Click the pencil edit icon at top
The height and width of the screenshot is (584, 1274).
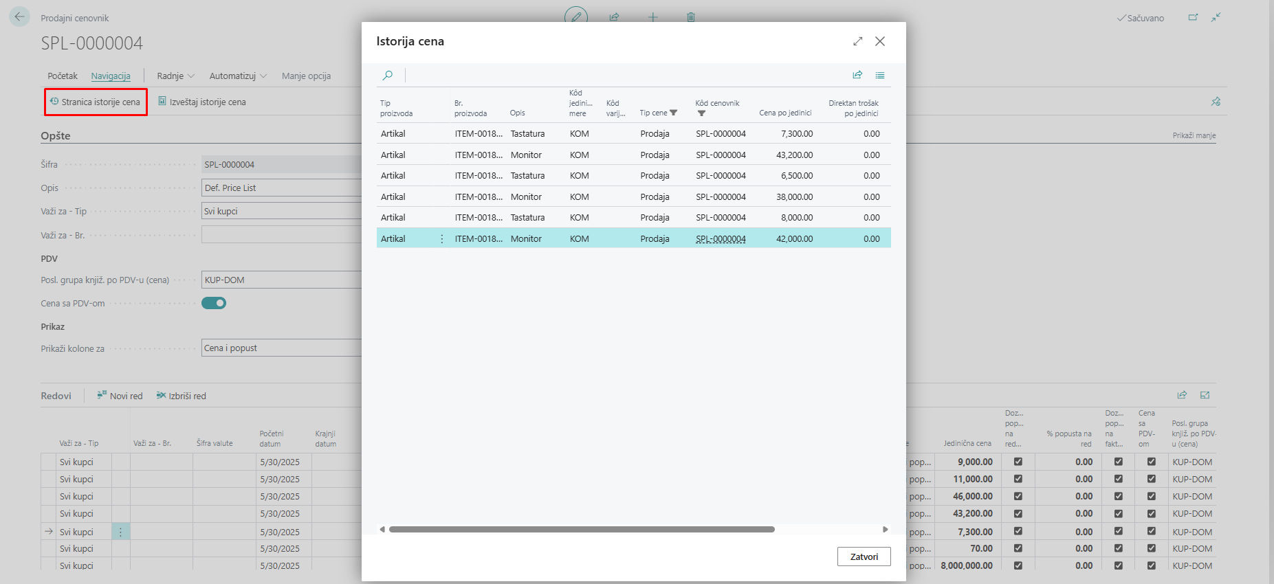575,16
